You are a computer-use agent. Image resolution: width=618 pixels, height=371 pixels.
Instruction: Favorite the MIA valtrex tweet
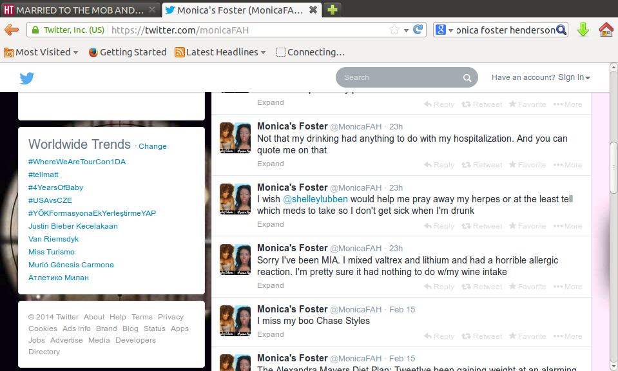pyautogui.click(x=527, y=287)
